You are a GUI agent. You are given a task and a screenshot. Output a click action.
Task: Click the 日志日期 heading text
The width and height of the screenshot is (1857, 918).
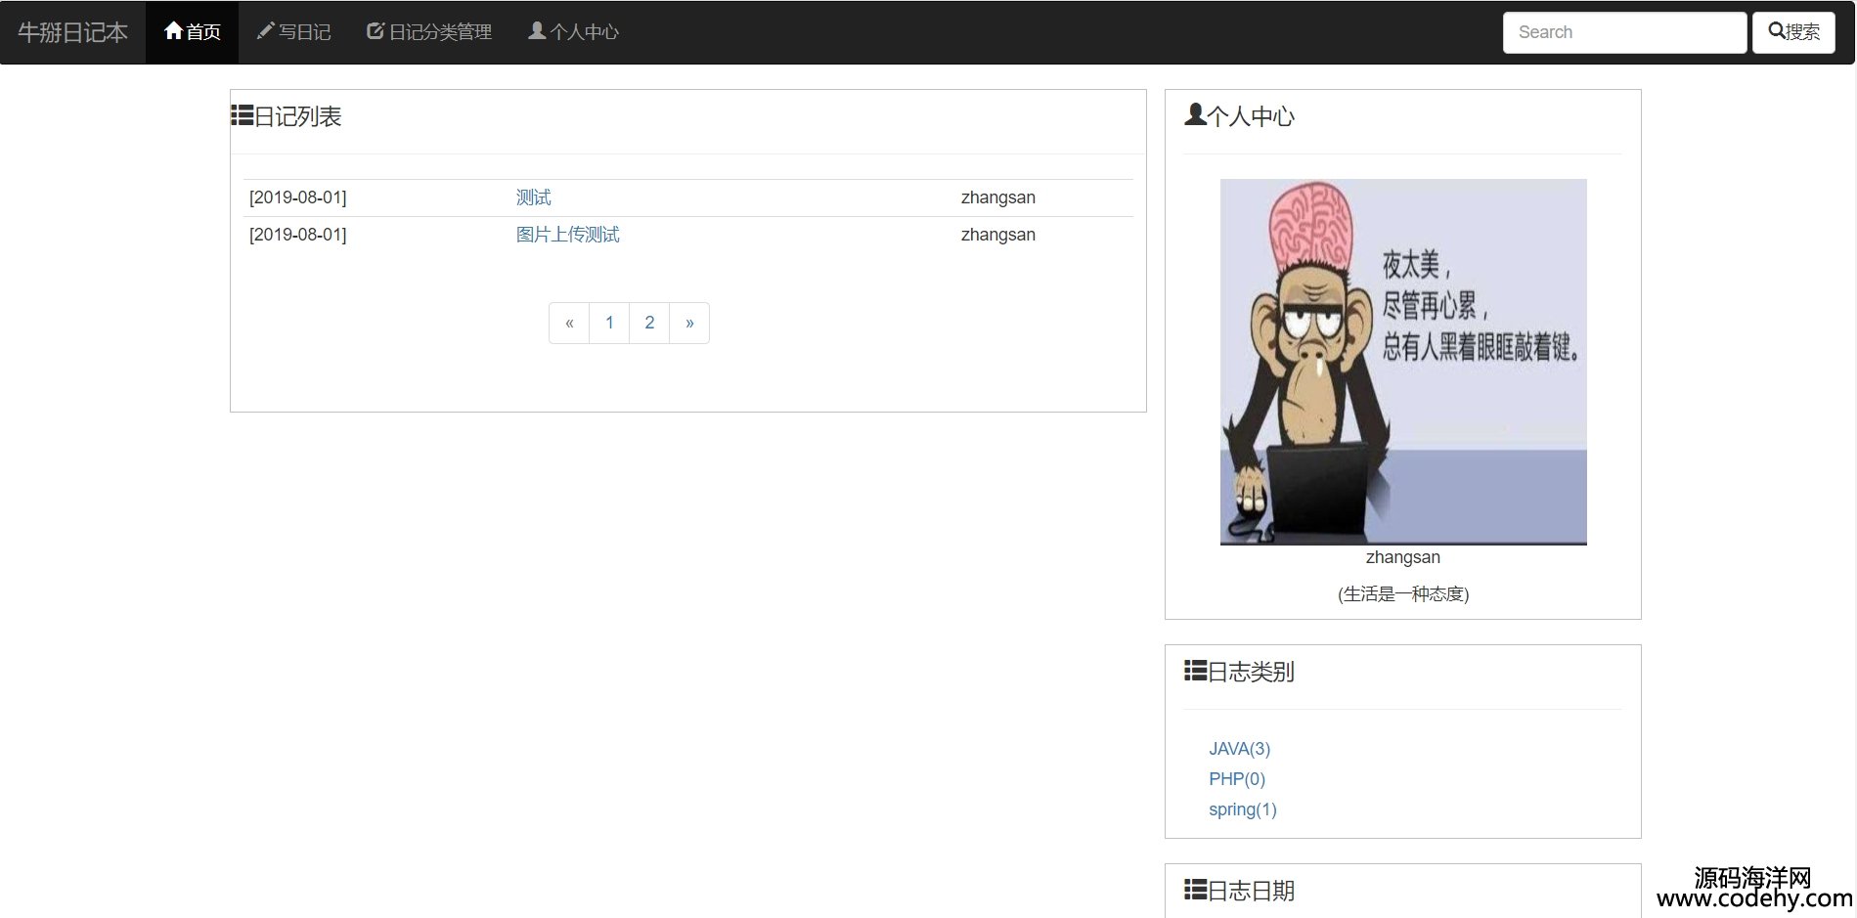tap(1251, 891)
